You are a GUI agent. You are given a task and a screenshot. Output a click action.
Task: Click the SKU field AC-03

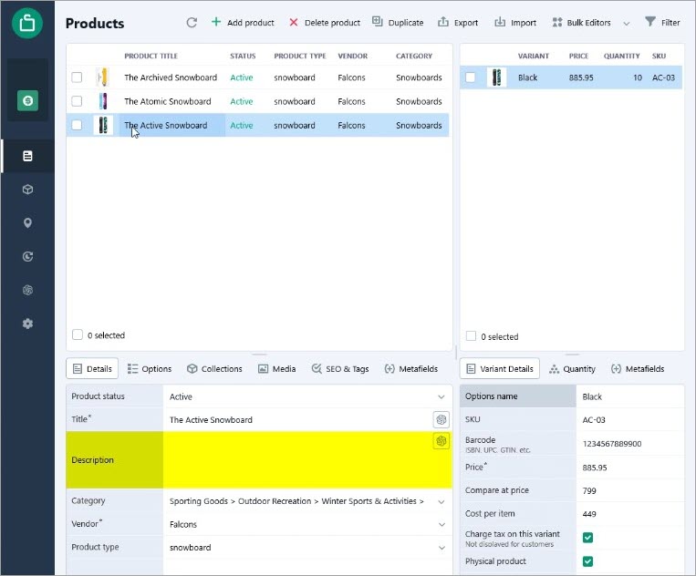pos(629,419)
